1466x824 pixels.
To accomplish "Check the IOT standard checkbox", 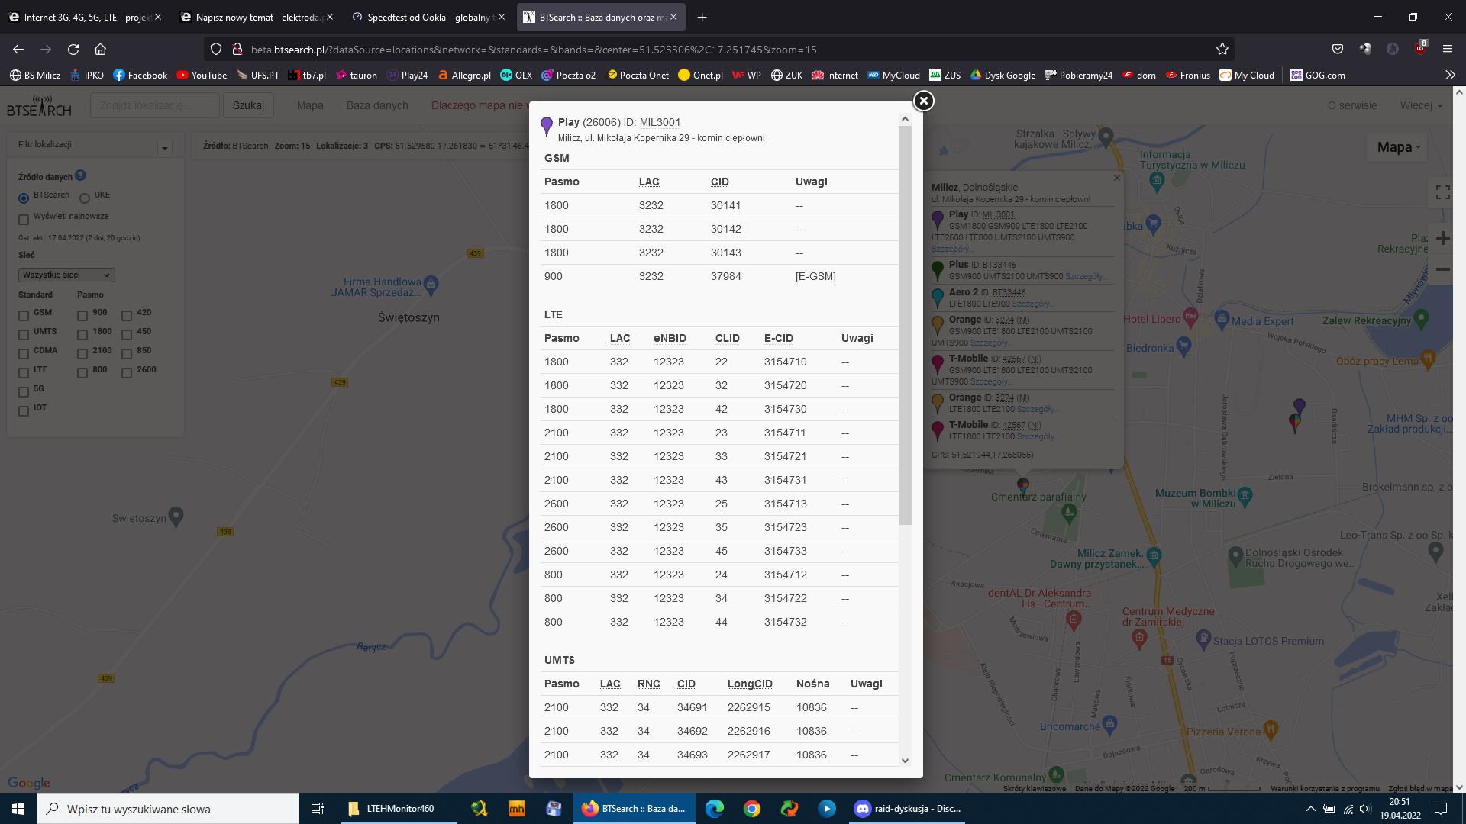I will click(x=24, y=411).
